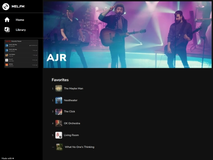The image size is (213, 160).
Task: Click the Favorites section heading
Action: pyautogui.click(x=60, y=80)
